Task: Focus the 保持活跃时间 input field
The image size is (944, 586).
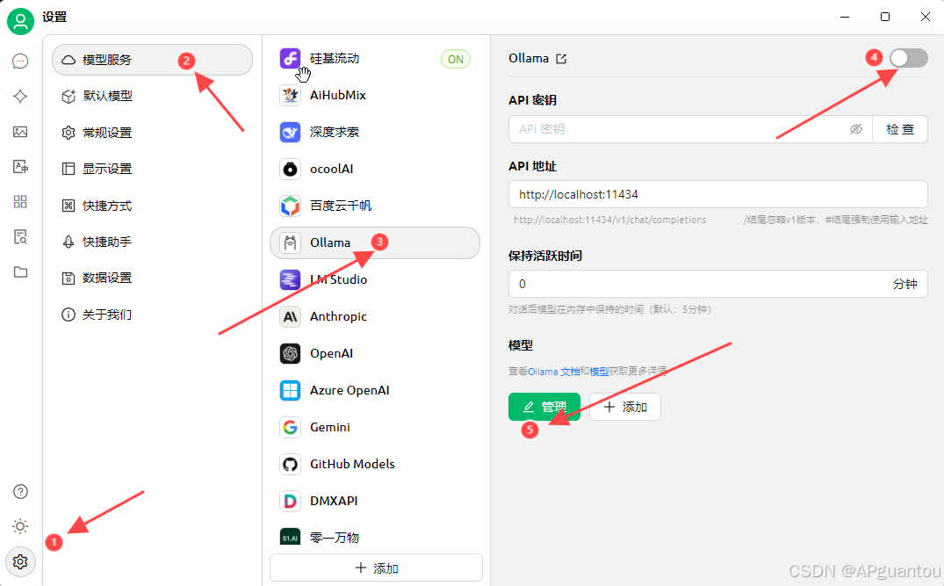Action: [x=717, y=284]
